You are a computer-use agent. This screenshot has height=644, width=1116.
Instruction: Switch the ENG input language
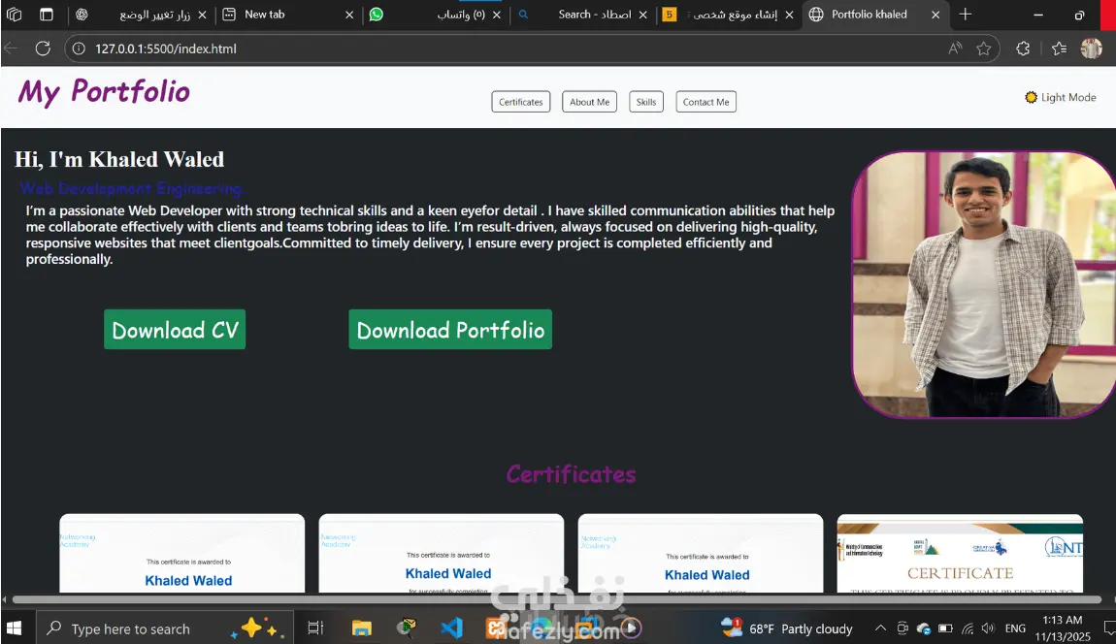click(x=1015, y=628)
